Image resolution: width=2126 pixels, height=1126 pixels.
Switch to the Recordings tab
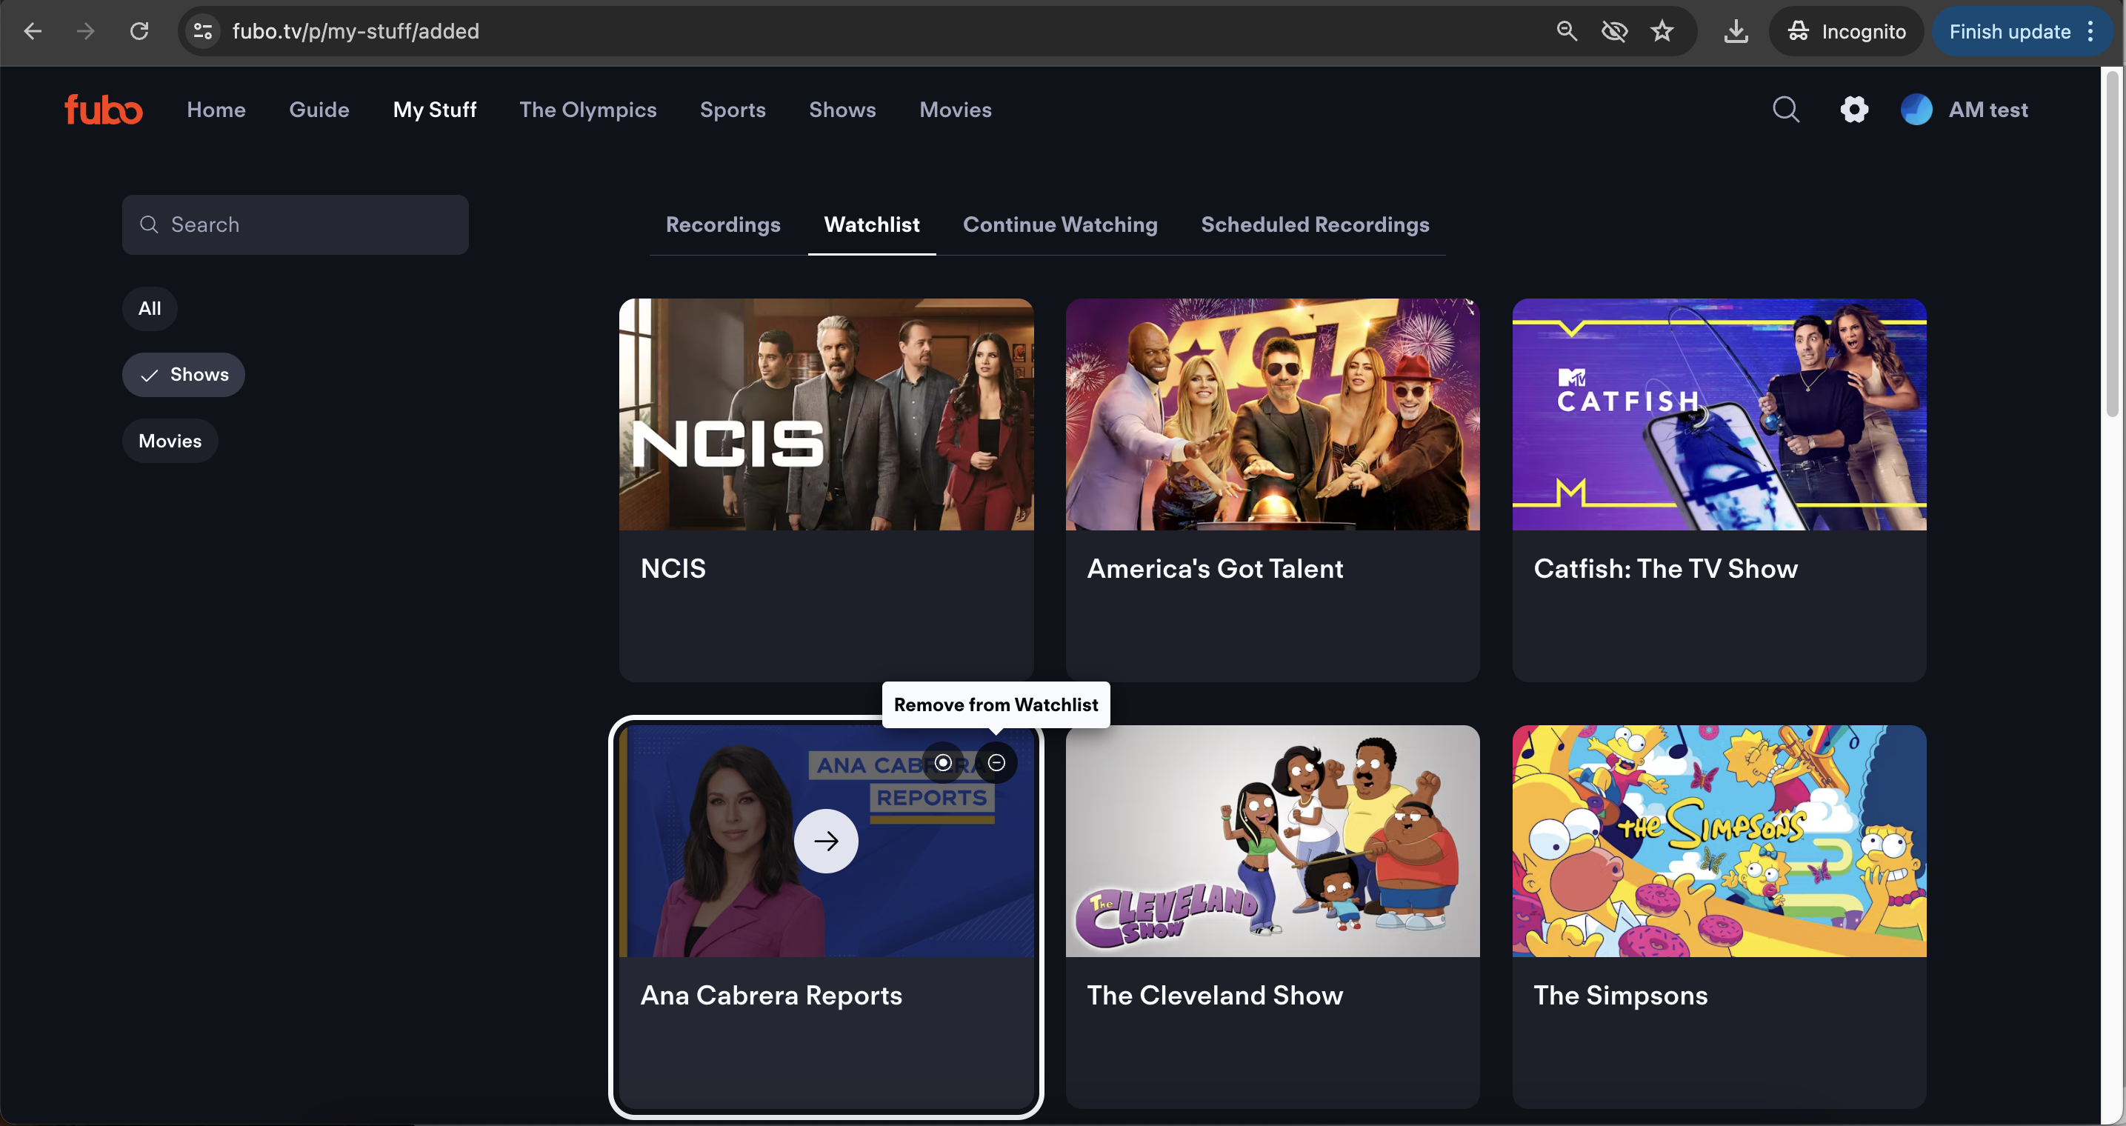[x=723, y=225]
